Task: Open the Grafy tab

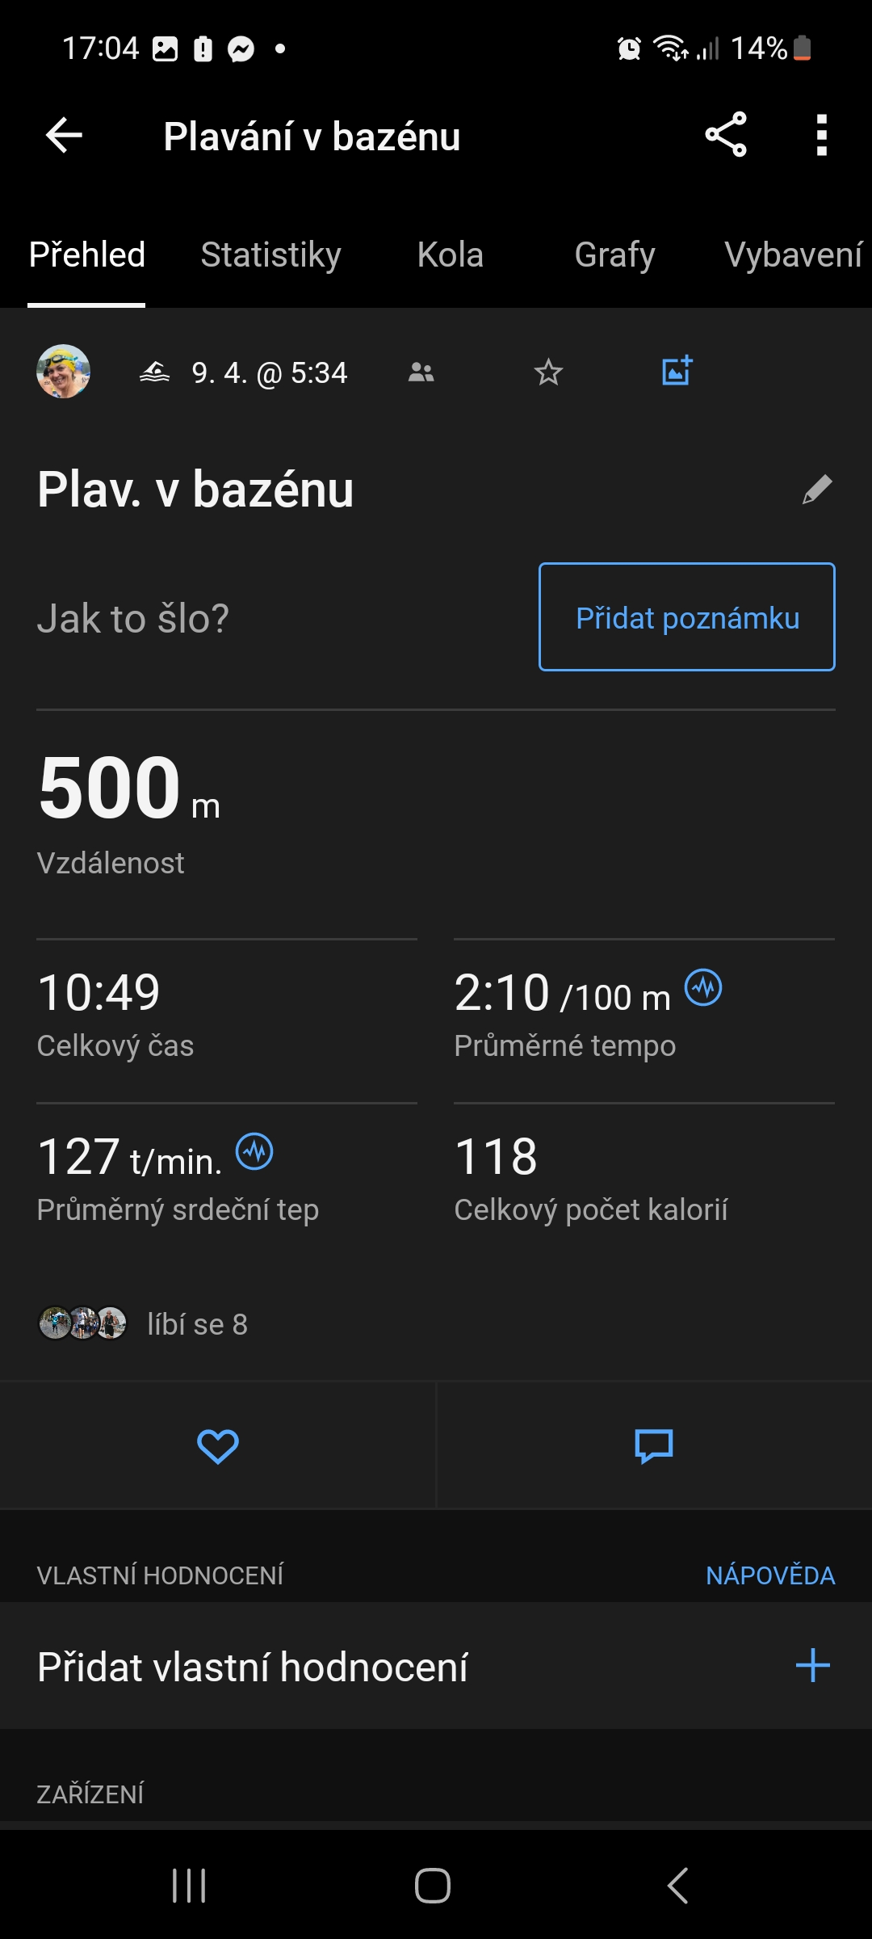Action: [614, 255]
